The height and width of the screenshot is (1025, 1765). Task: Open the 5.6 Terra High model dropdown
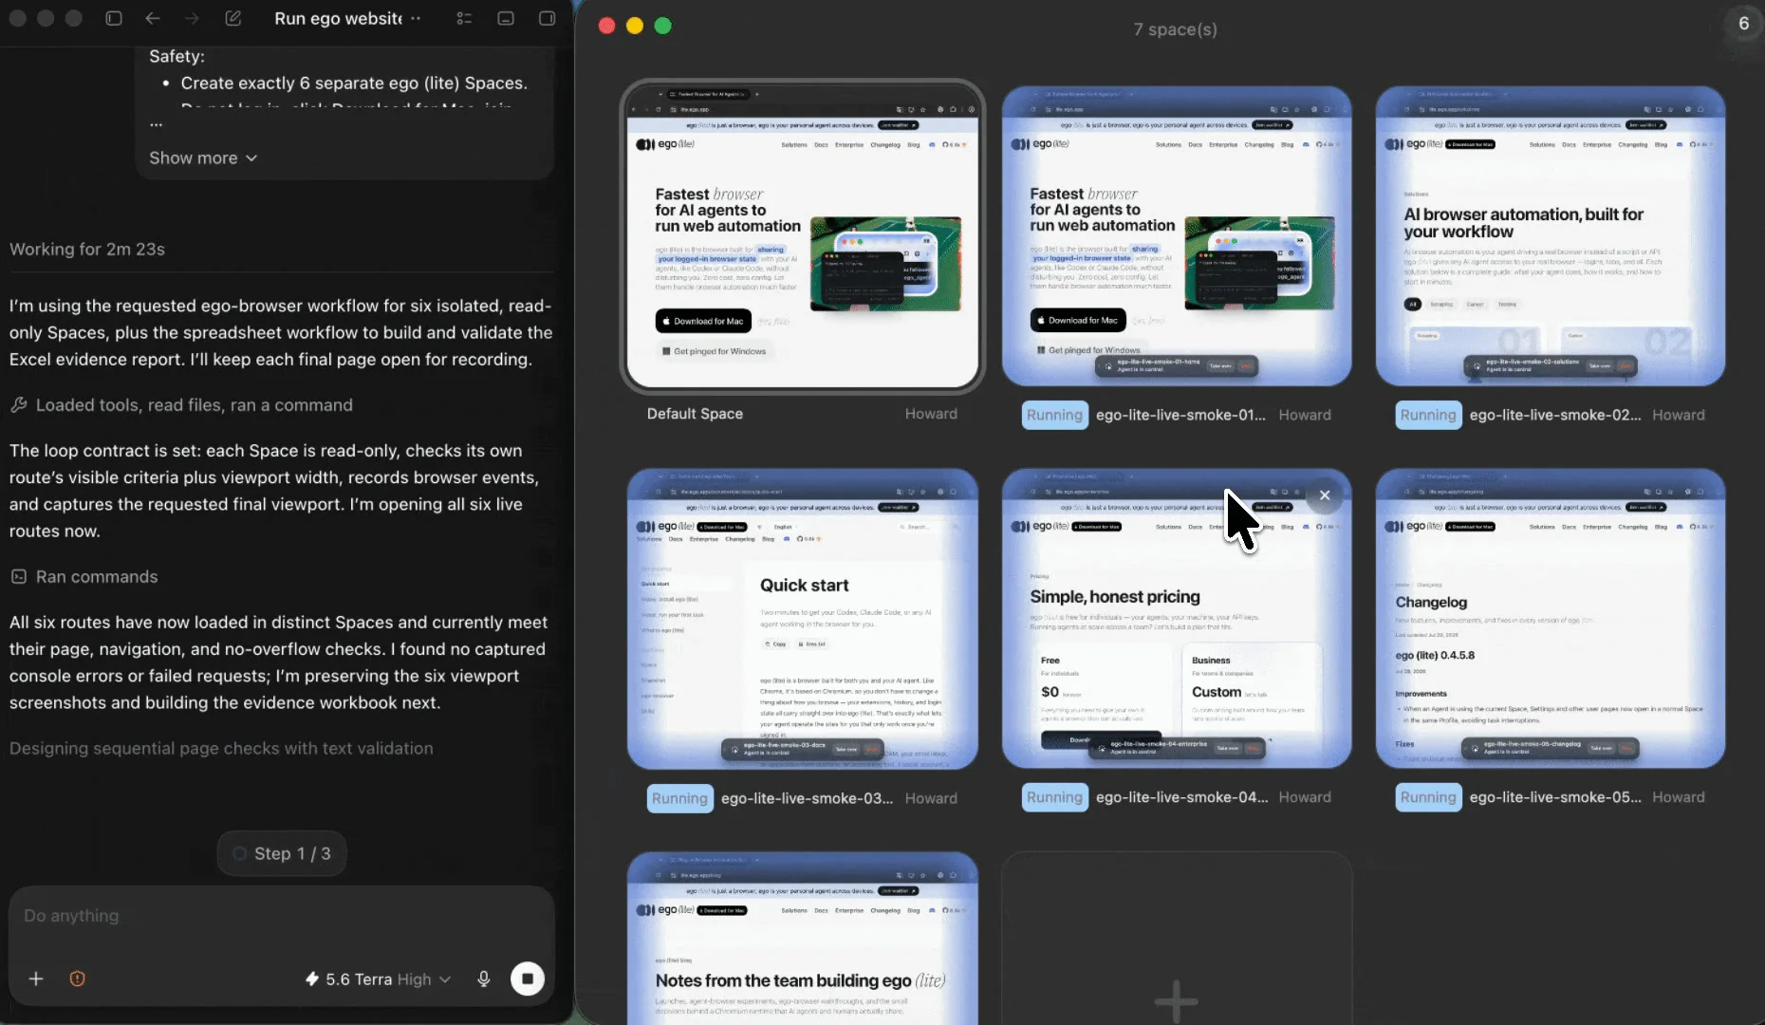click(378, 979)
